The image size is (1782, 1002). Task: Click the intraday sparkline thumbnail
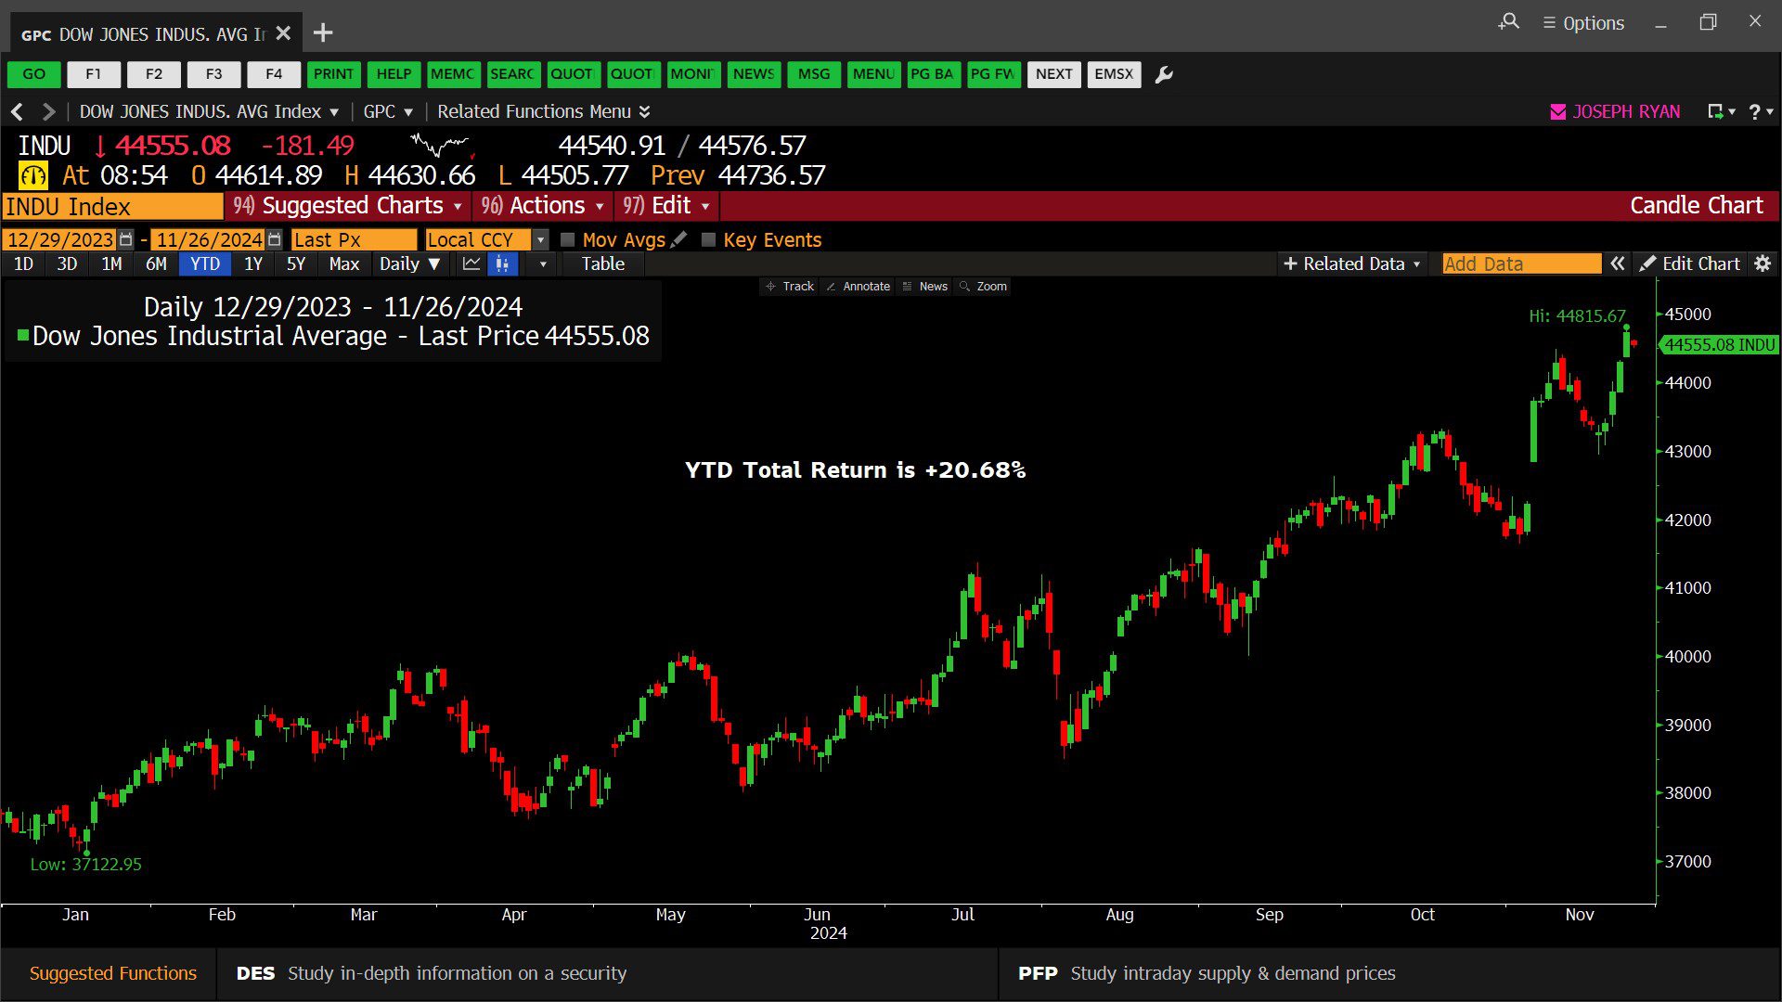pyautogui.click(x=443, y=146)
